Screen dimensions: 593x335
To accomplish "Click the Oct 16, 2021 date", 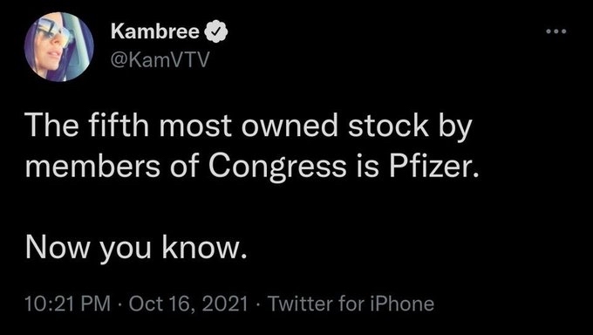I will pos(188,304).
